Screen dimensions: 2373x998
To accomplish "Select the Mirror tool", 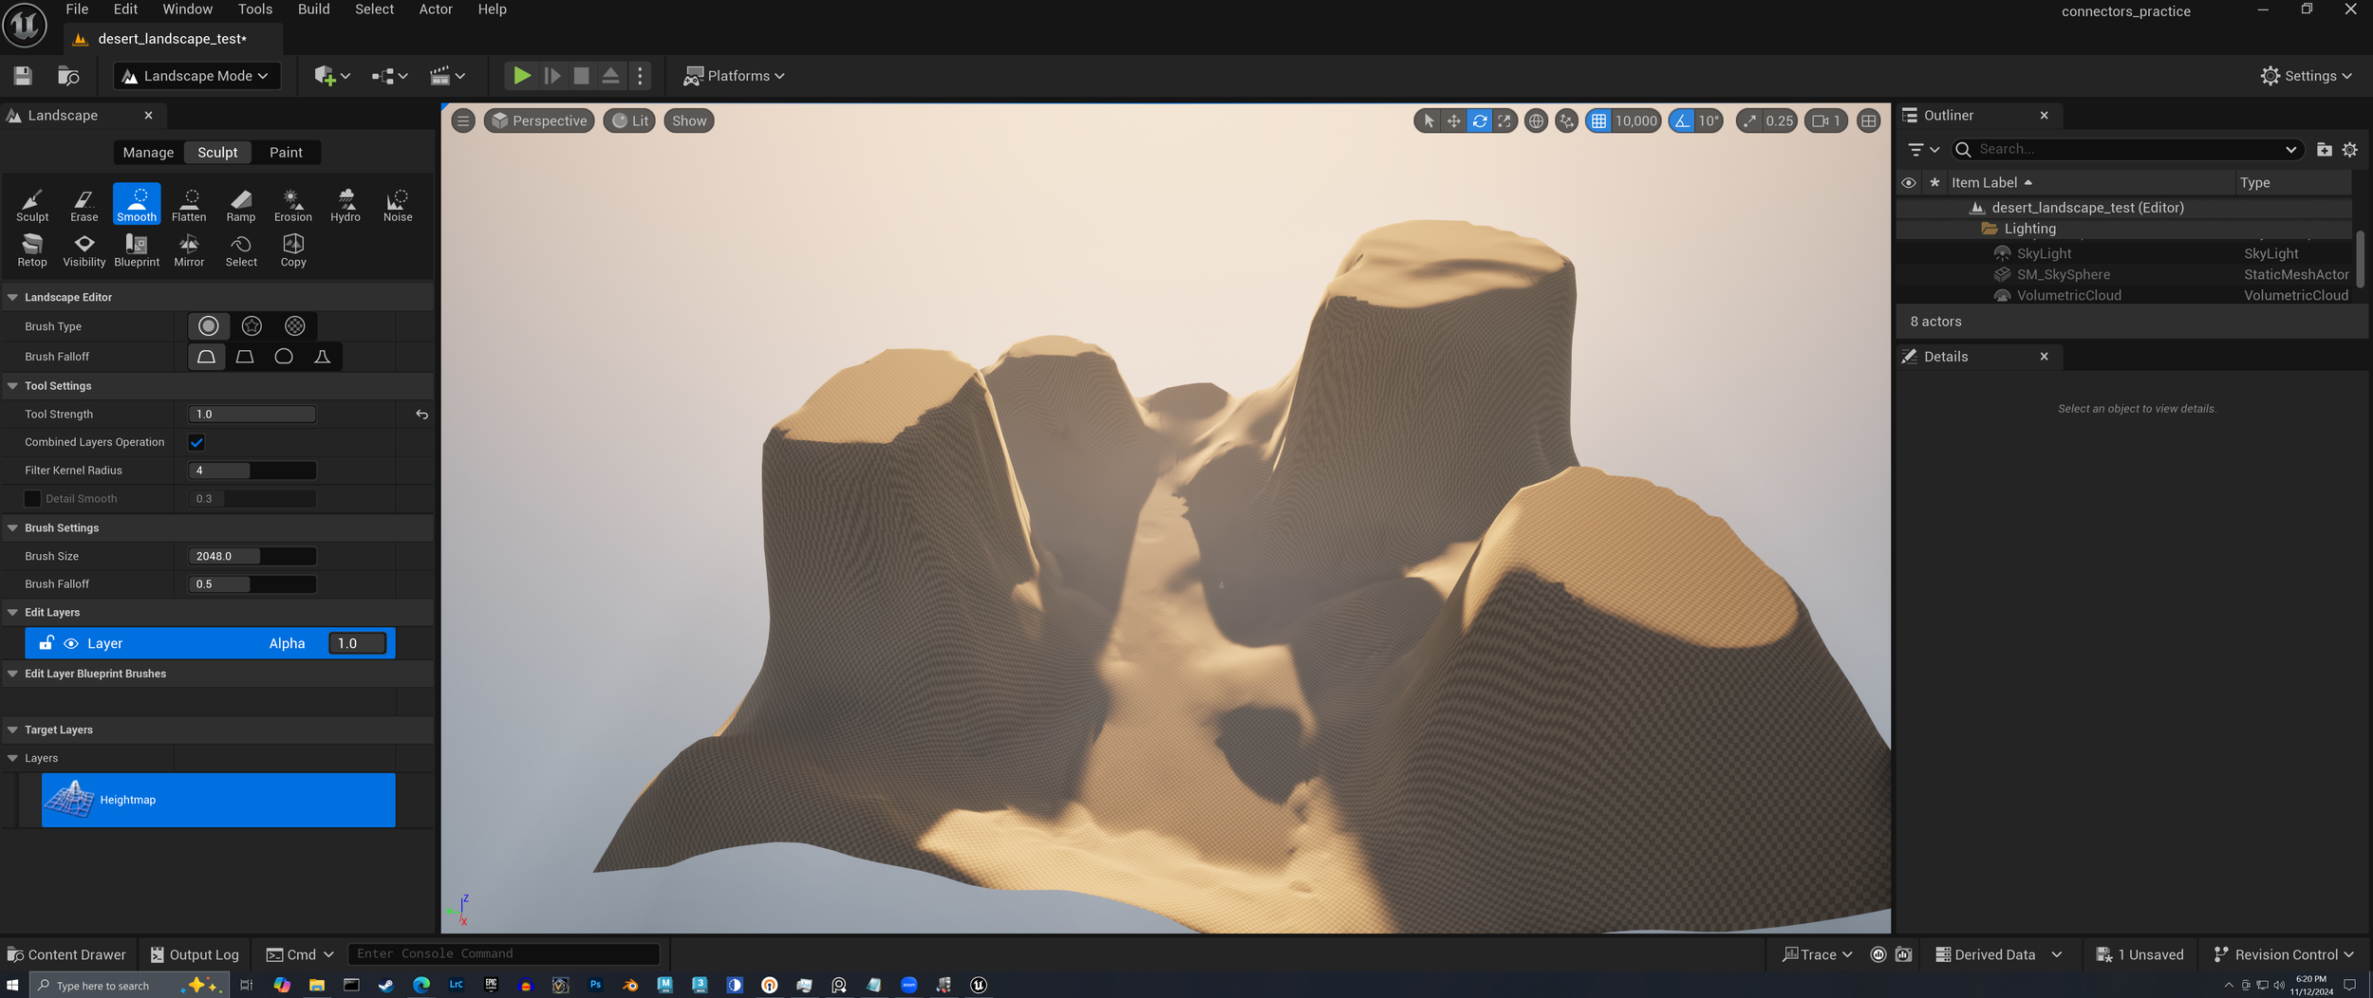I will [x=189, y=250].
